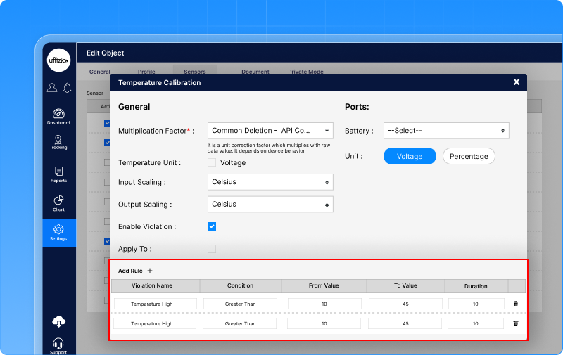This screenshot has height=355, width=563.
Task: Tick the Voltage temperature unit checkbox
Action: (212, 162)
